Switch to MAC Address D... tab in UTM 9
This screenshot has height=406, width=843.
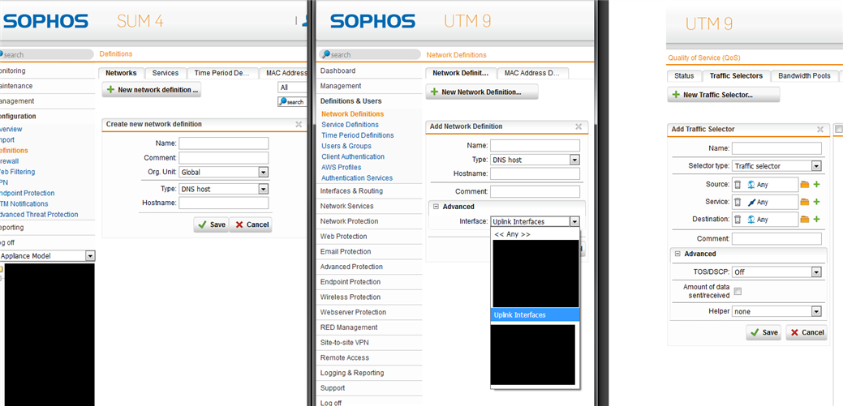(x=532, y=73)
